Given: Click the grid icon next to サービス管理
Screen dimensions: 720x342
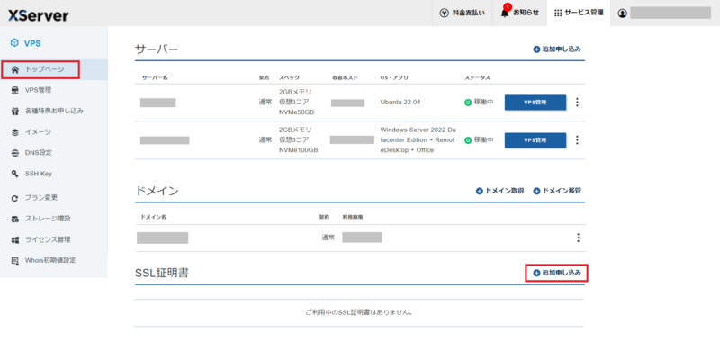Looking at the screenshot, I should (558, 13).
